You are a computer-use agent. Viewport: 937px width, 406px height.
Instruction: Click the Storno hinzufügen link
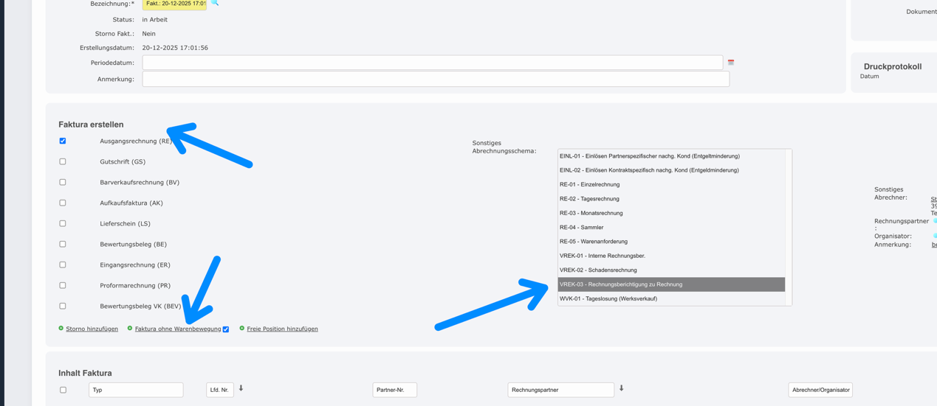point(92,329)
